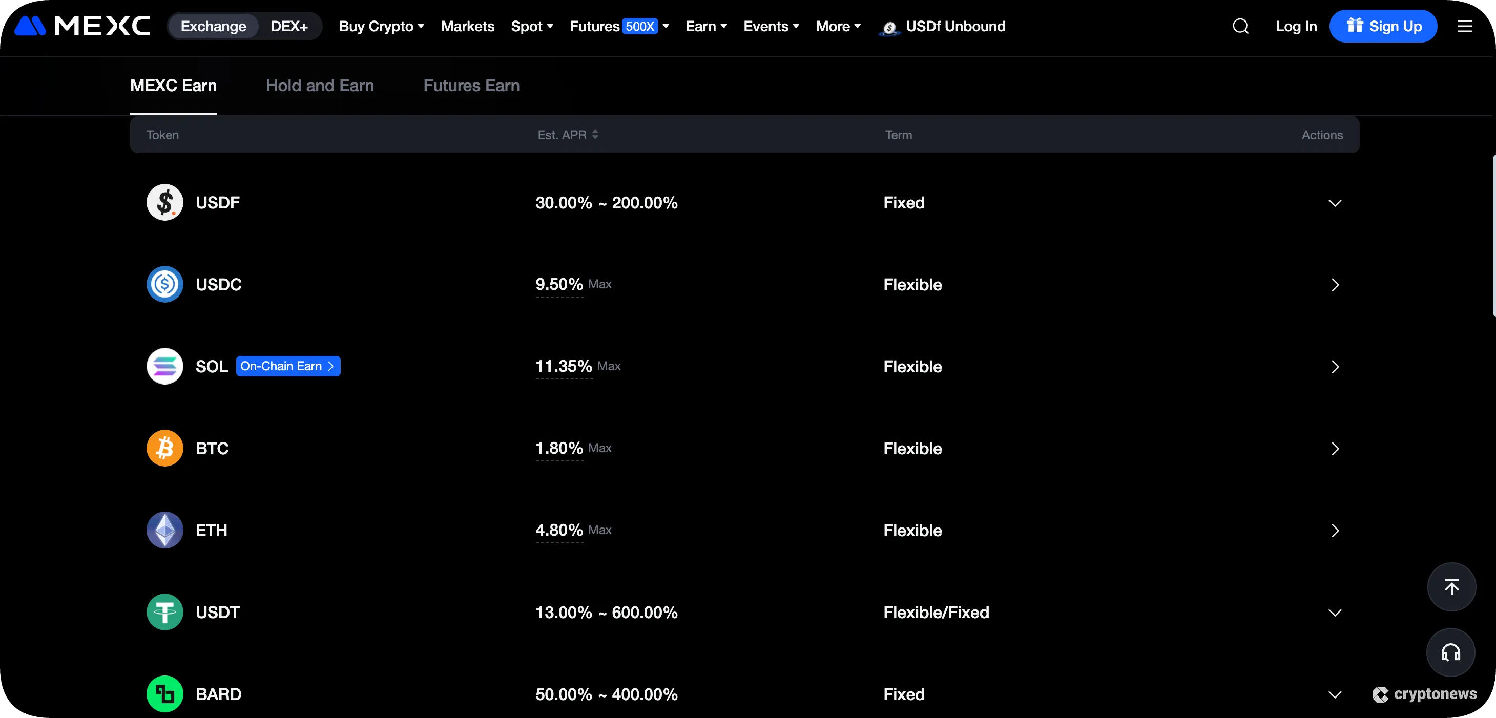This screenshot has height=718, width=1496.
Task: Click the USDC coin icon
Action: [164, 284]
